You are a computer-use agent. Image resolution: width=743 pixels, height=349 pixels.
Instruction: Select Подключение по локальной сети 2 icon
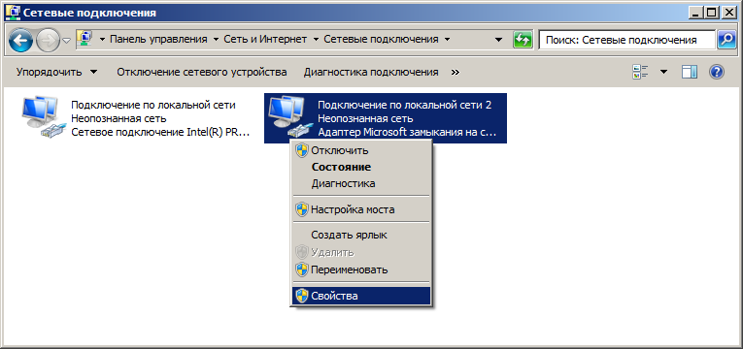point(289,117)
